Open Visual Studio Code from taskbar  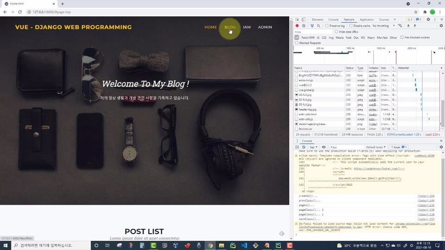[244, 245]
